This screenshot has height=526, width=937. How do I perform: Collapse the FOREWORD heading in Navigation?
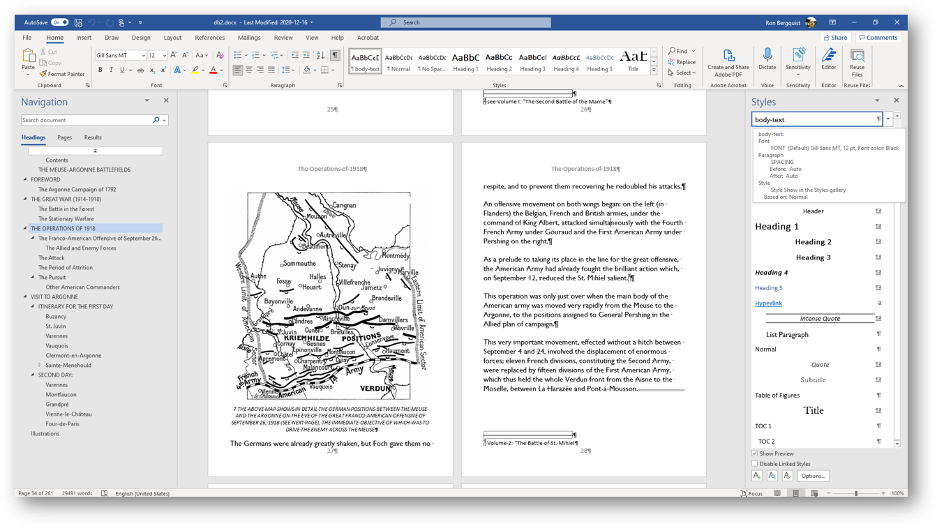[24, 179]
